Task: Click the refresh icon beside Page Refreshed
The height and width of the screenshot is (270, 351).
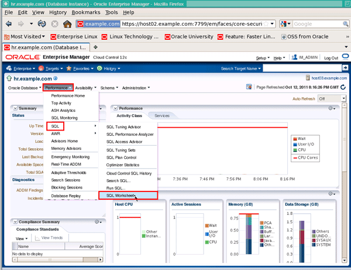Action: pos(342,87)
